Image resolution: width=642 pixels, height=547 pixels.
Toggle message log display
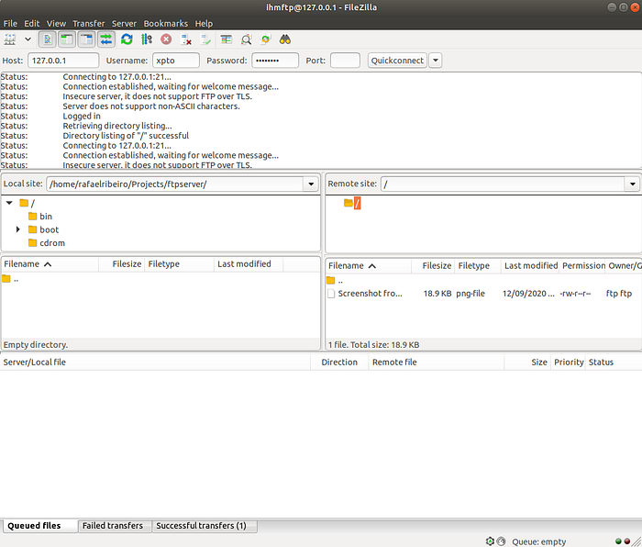48,39
